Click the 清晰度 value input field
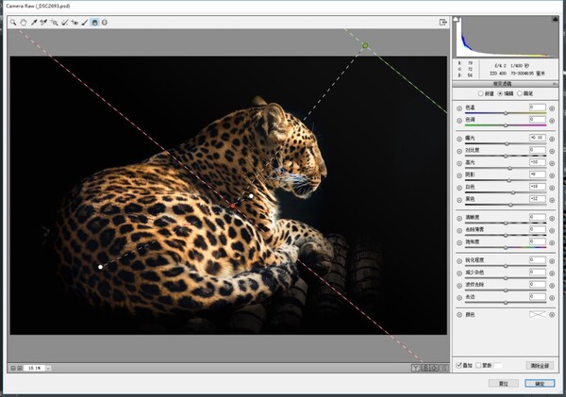566x397 pixels. tap(538, 217)
